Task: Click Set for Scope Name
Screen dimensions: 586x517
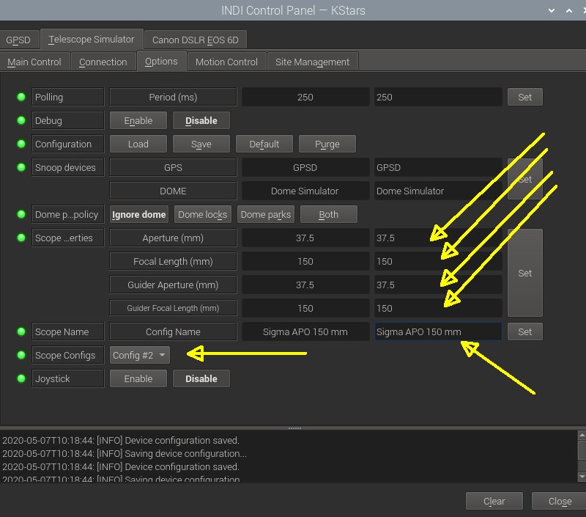Action: (524, 331)
